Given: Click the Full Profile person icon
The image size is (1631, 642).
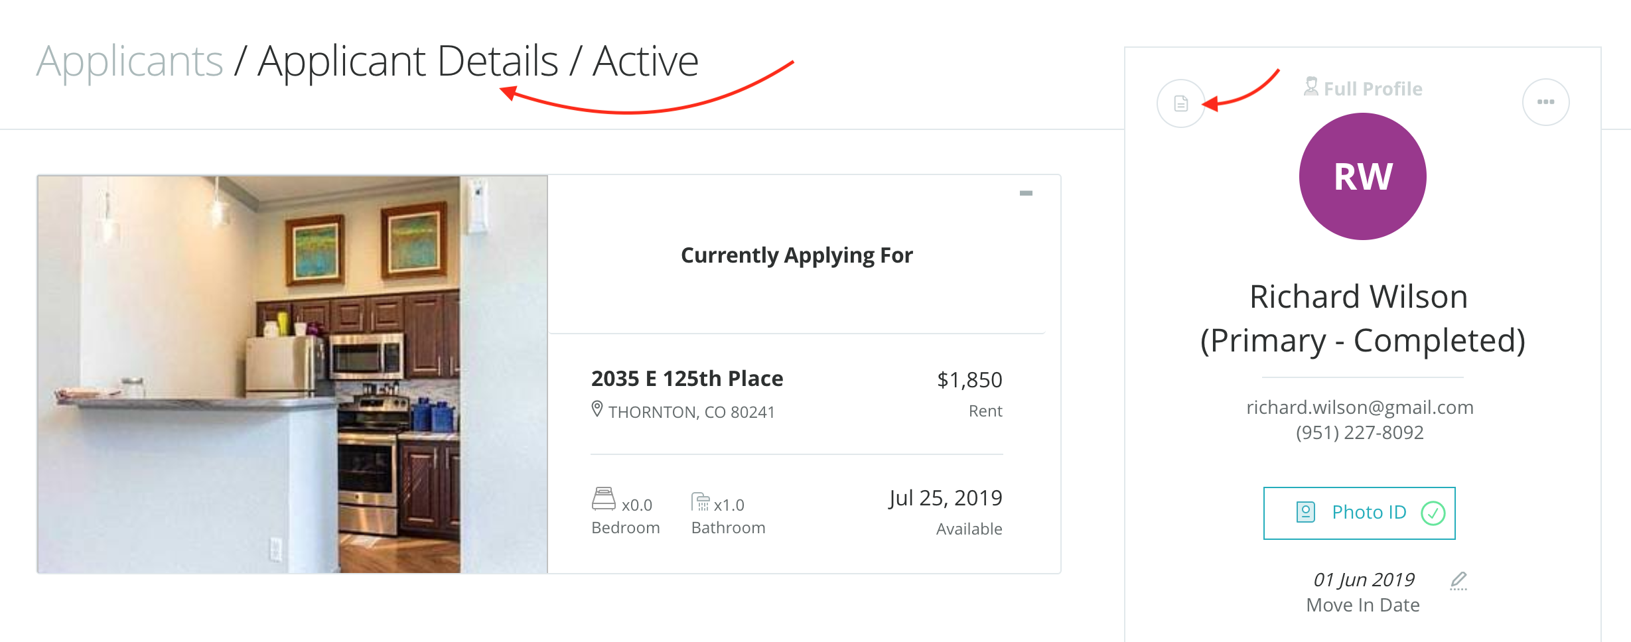Looking at the screenshot, I should 1311,87.
